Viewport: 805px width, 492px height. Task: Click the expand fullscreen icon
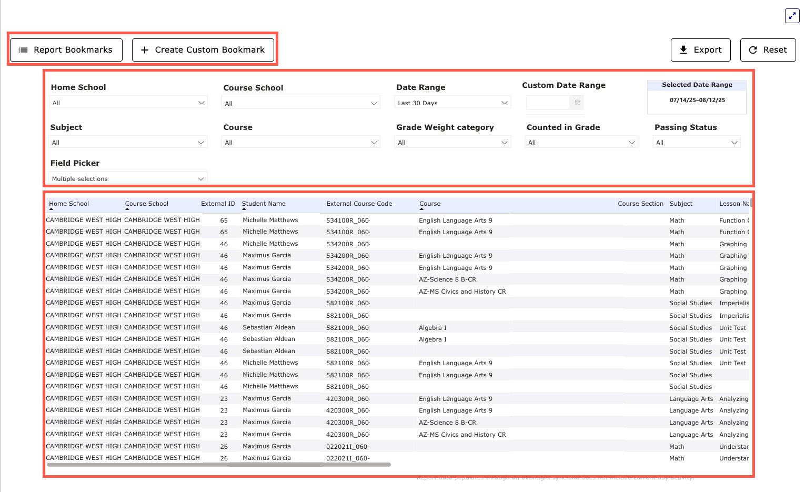coord(792,16)
